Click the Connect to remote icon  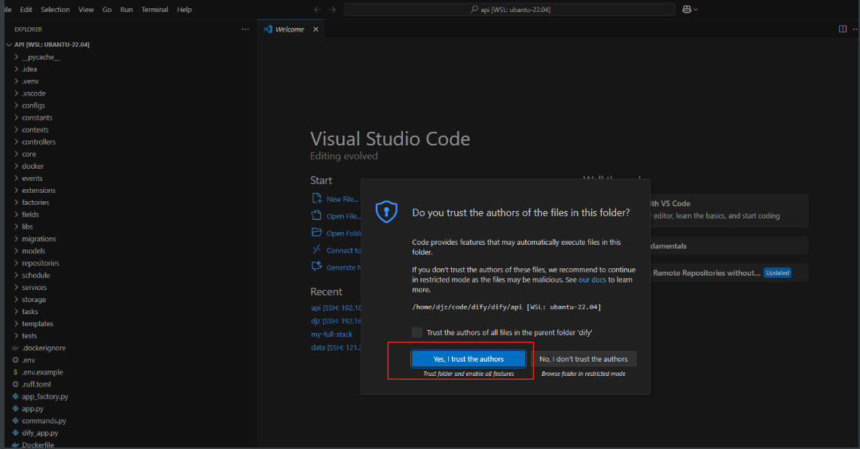[316, 249]
